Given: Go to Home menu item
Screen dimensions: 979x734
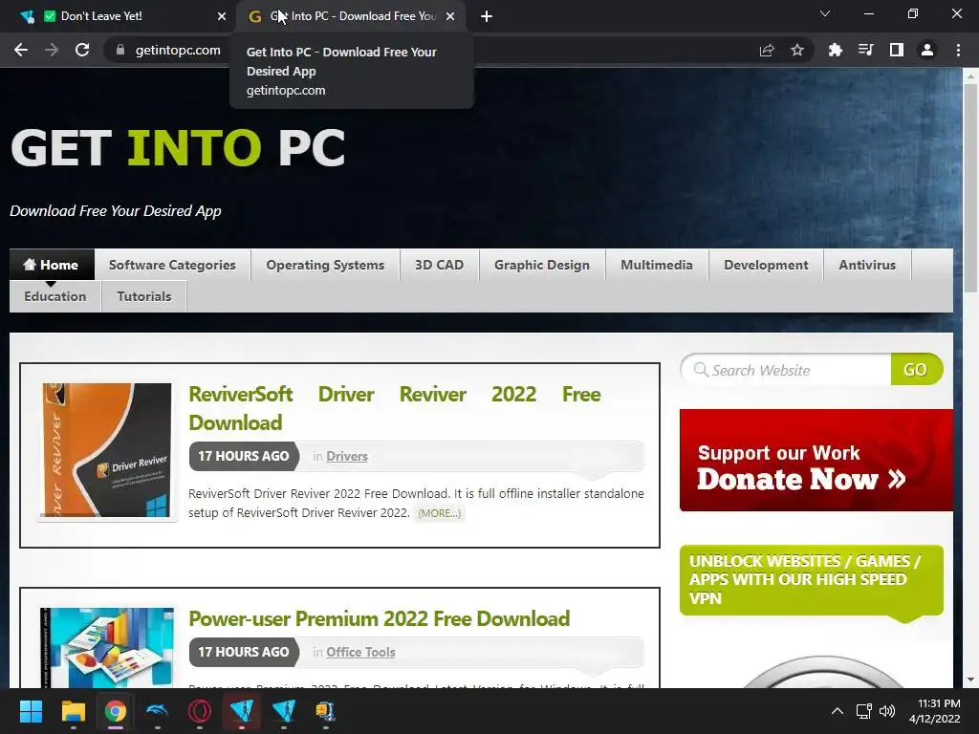Looking at the screenshot, I should (x=52, y=265).
